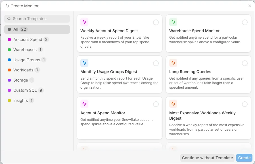Screen dimensions: 255x164
Task: Click the Create Monitor pulse icon in header
Action: click(7, 6)
